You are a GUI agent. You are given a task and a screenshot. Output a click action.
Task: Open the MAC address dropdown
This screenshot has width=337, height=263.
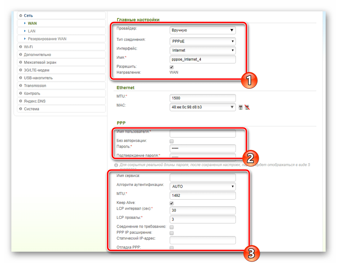[203, 107]
